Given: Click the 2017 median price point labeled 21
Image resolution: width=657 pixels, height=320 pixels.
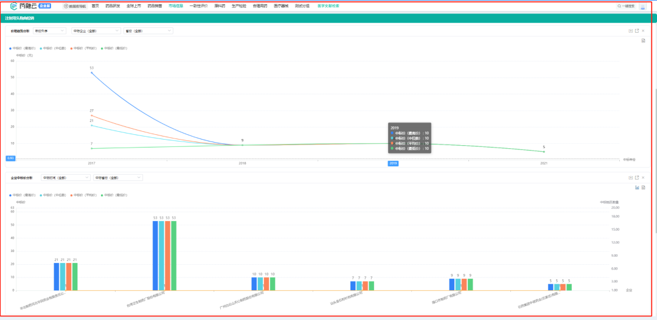Looking at the screenshot, I should [x=92, y=126].
